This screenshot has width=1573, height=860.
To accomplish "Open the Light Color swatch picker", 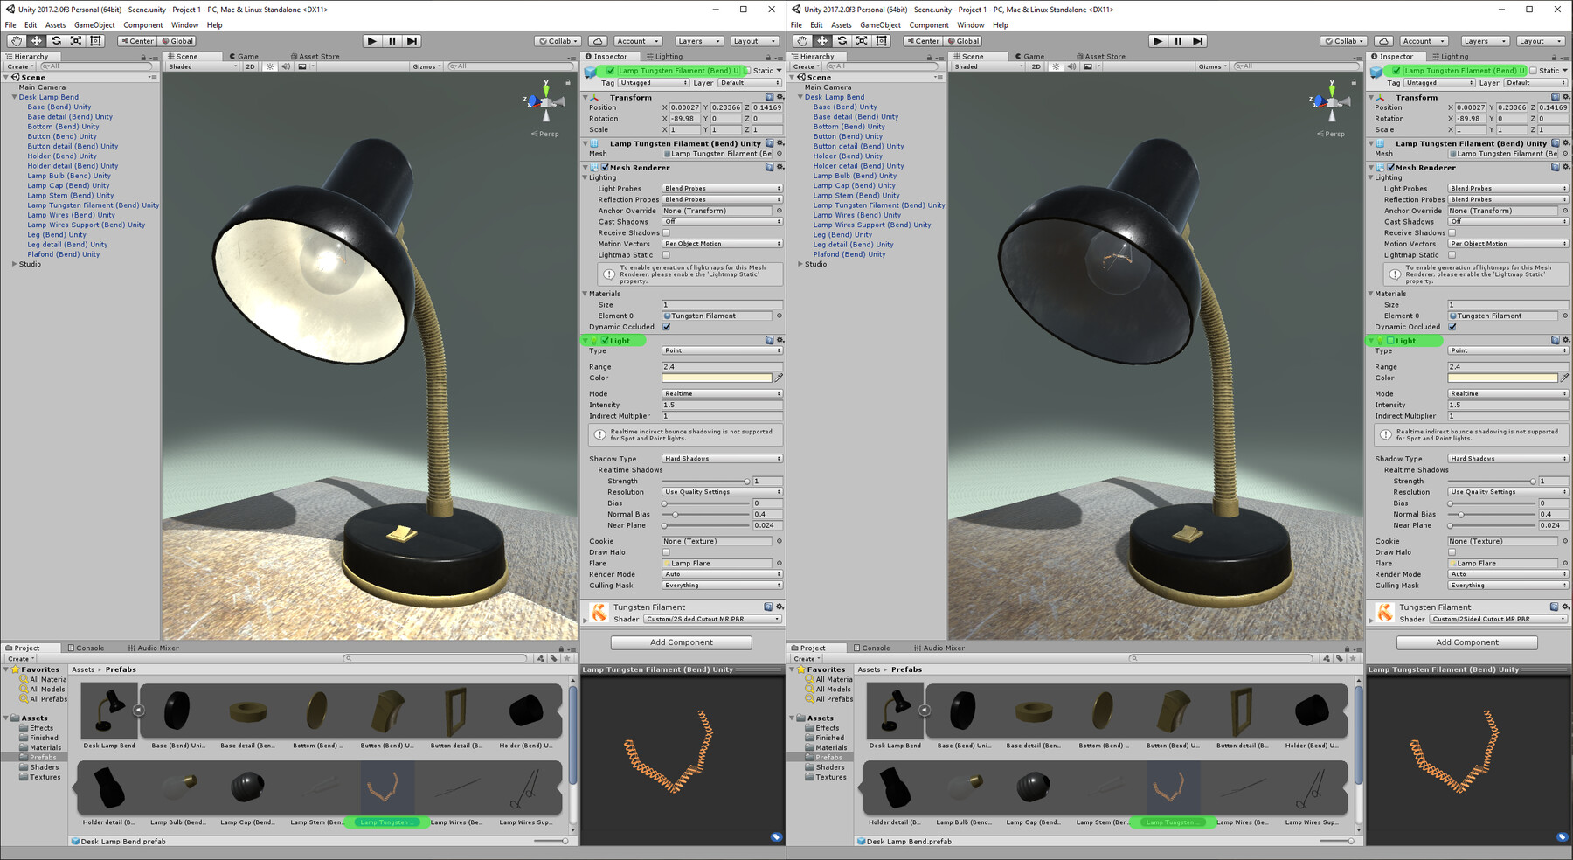I will point(717,378).
